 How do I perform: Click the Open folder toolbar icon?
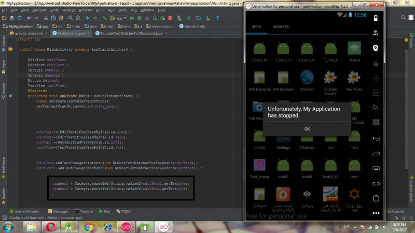point(4,18)
